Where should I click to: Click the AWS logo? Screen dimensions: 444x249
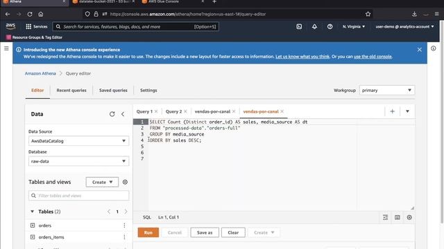[x=10, y=26]
